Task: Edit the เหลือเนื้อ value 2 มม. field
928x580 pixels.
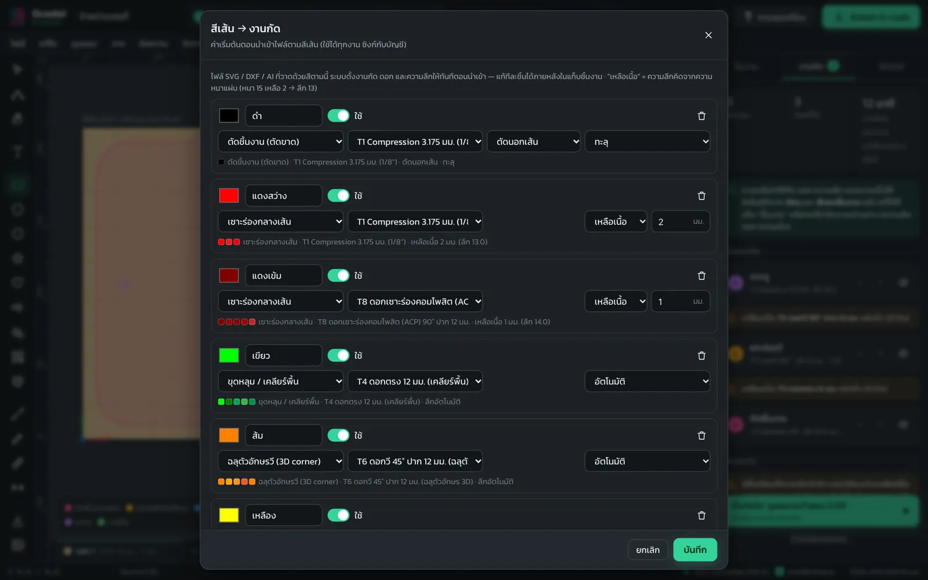Action: click(x=681, y=222)
